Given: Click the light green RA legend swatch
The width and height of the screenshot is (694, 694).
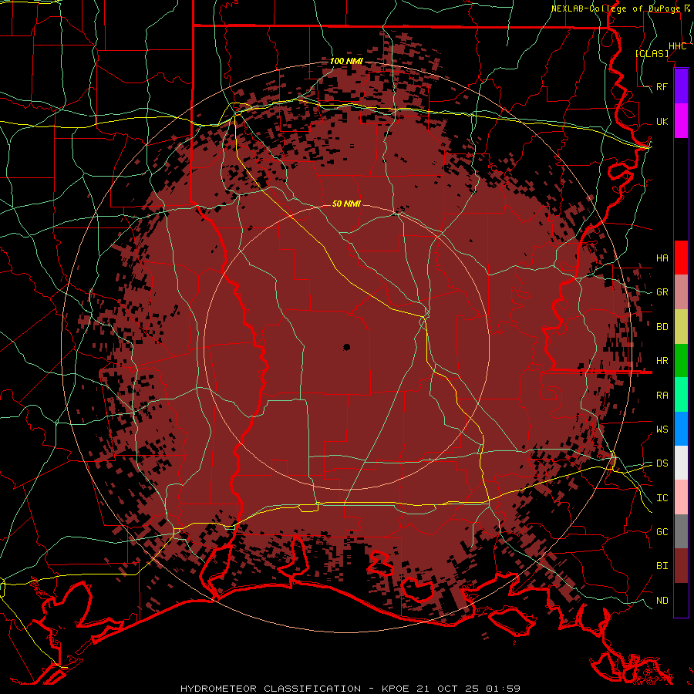Looking at the screenshot, I should pyautogui.click(x=681, y=395).
